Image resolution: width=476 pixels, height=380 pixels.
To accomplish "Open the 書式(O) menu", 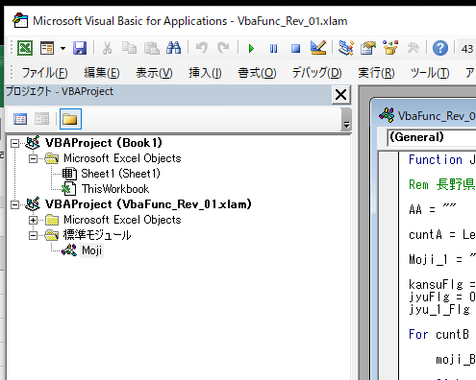I will 257,73.
